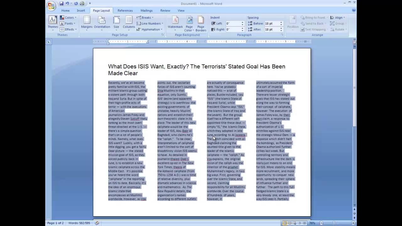Add a Watermark to the page
This screenshot has height=226, width=402.
pyautogui.click(x=175, y=23)
